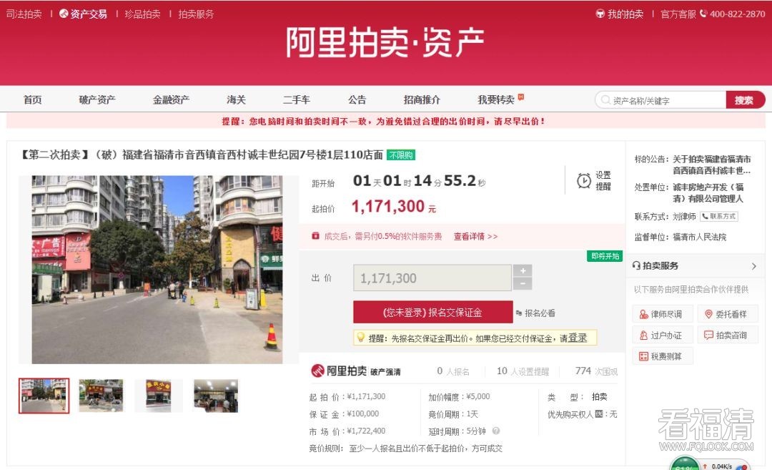
Task: Click the red service fee notice icon
Action: [316, 236]
